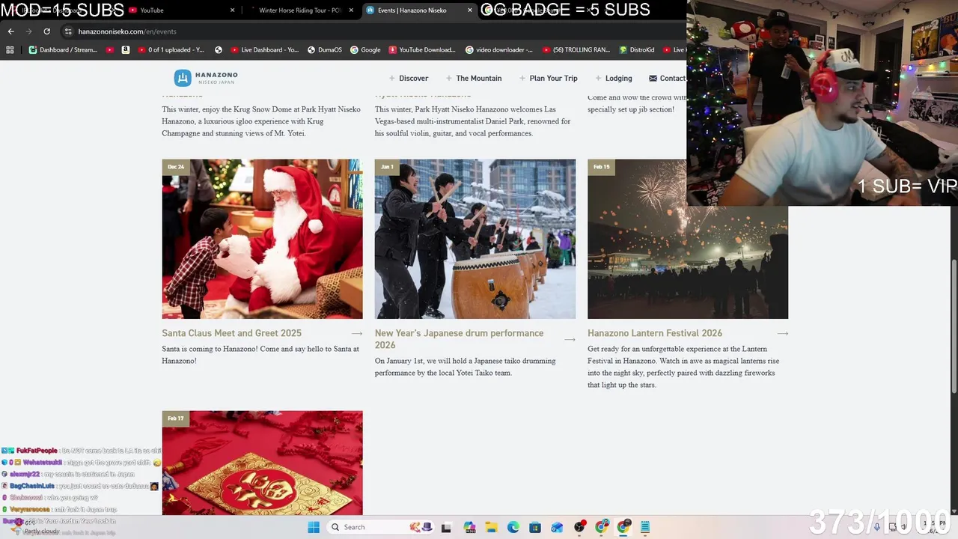Open Notepad from the taskbar
The width and height of the screenshot is (958, 539).
point(645,527)
